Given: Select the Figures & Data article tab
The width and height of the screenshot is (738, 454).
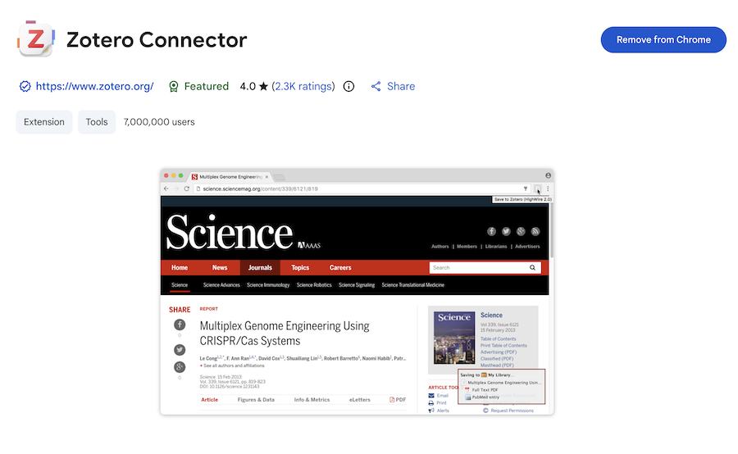Looking at the screenshot, I should [x=256, y=400].
